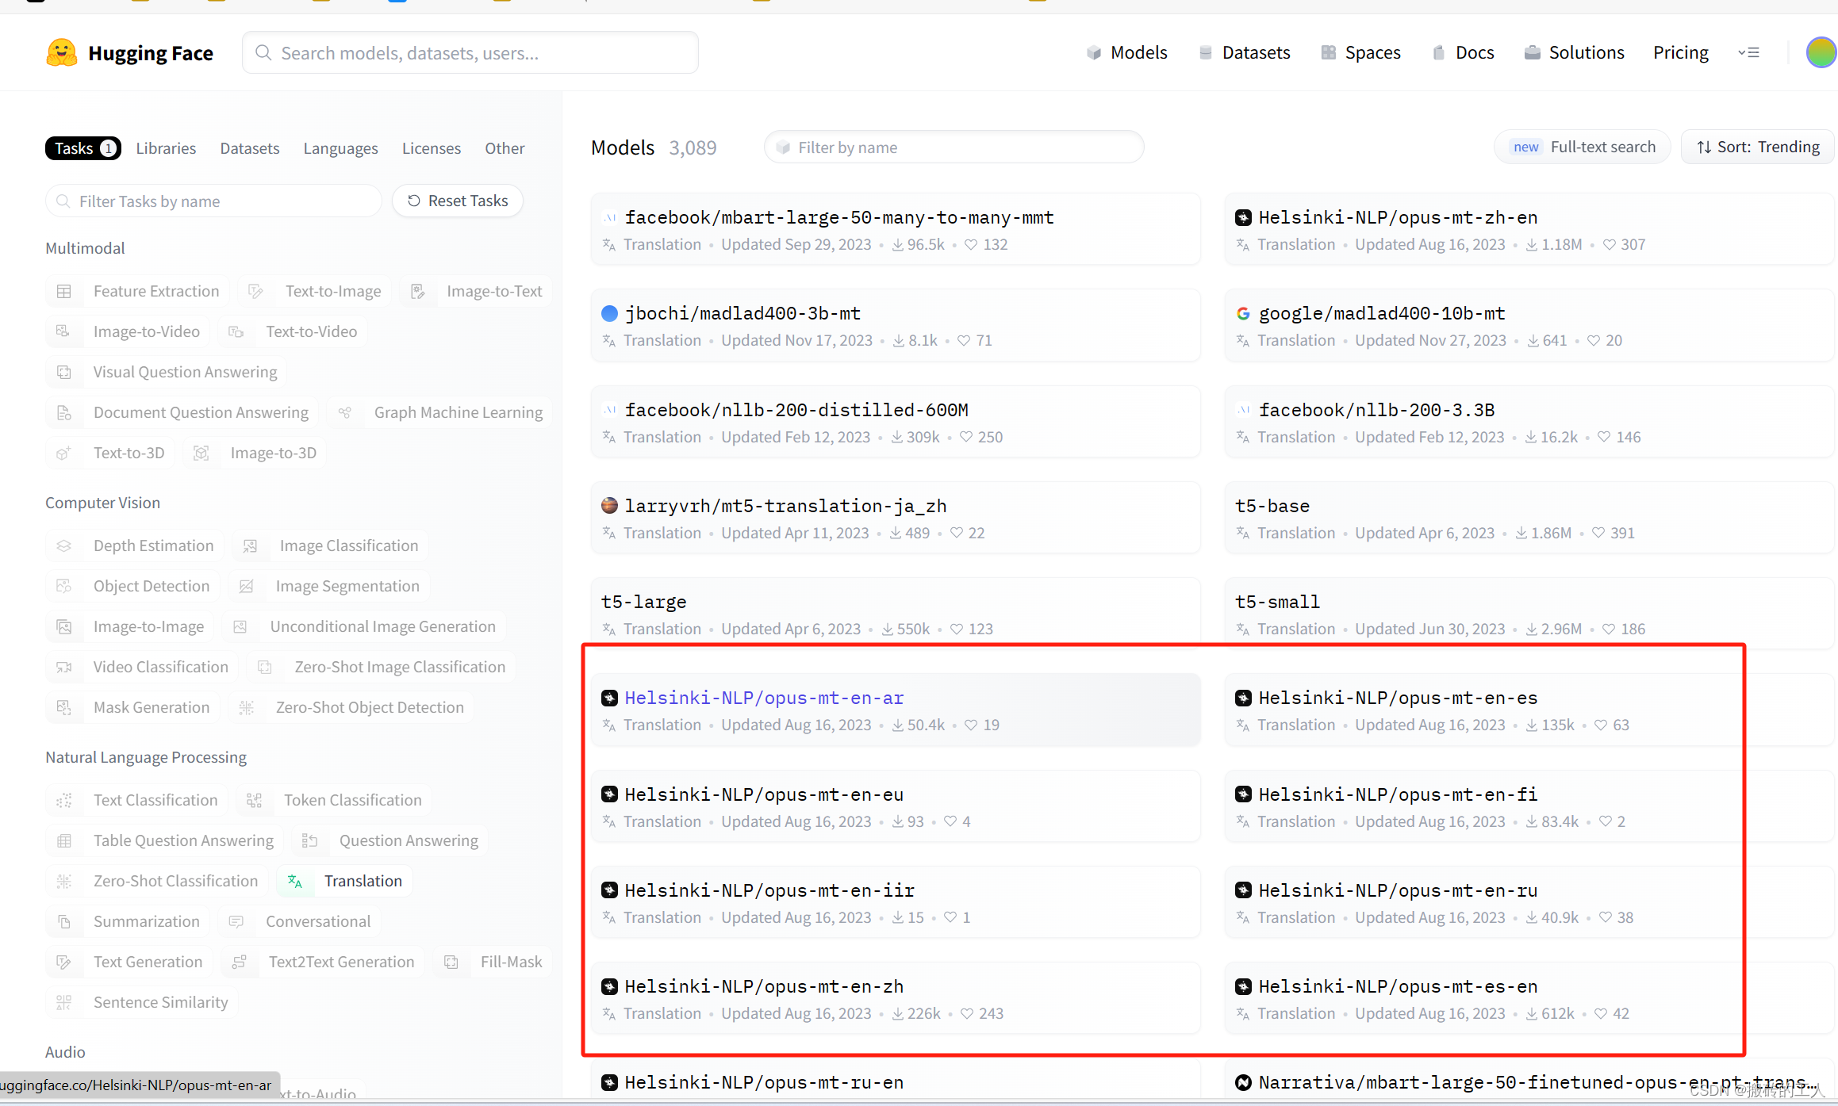This screenshot has height=1106, width=1838.
Task: Select the Tasks filter tab
Action: point(83,149)
